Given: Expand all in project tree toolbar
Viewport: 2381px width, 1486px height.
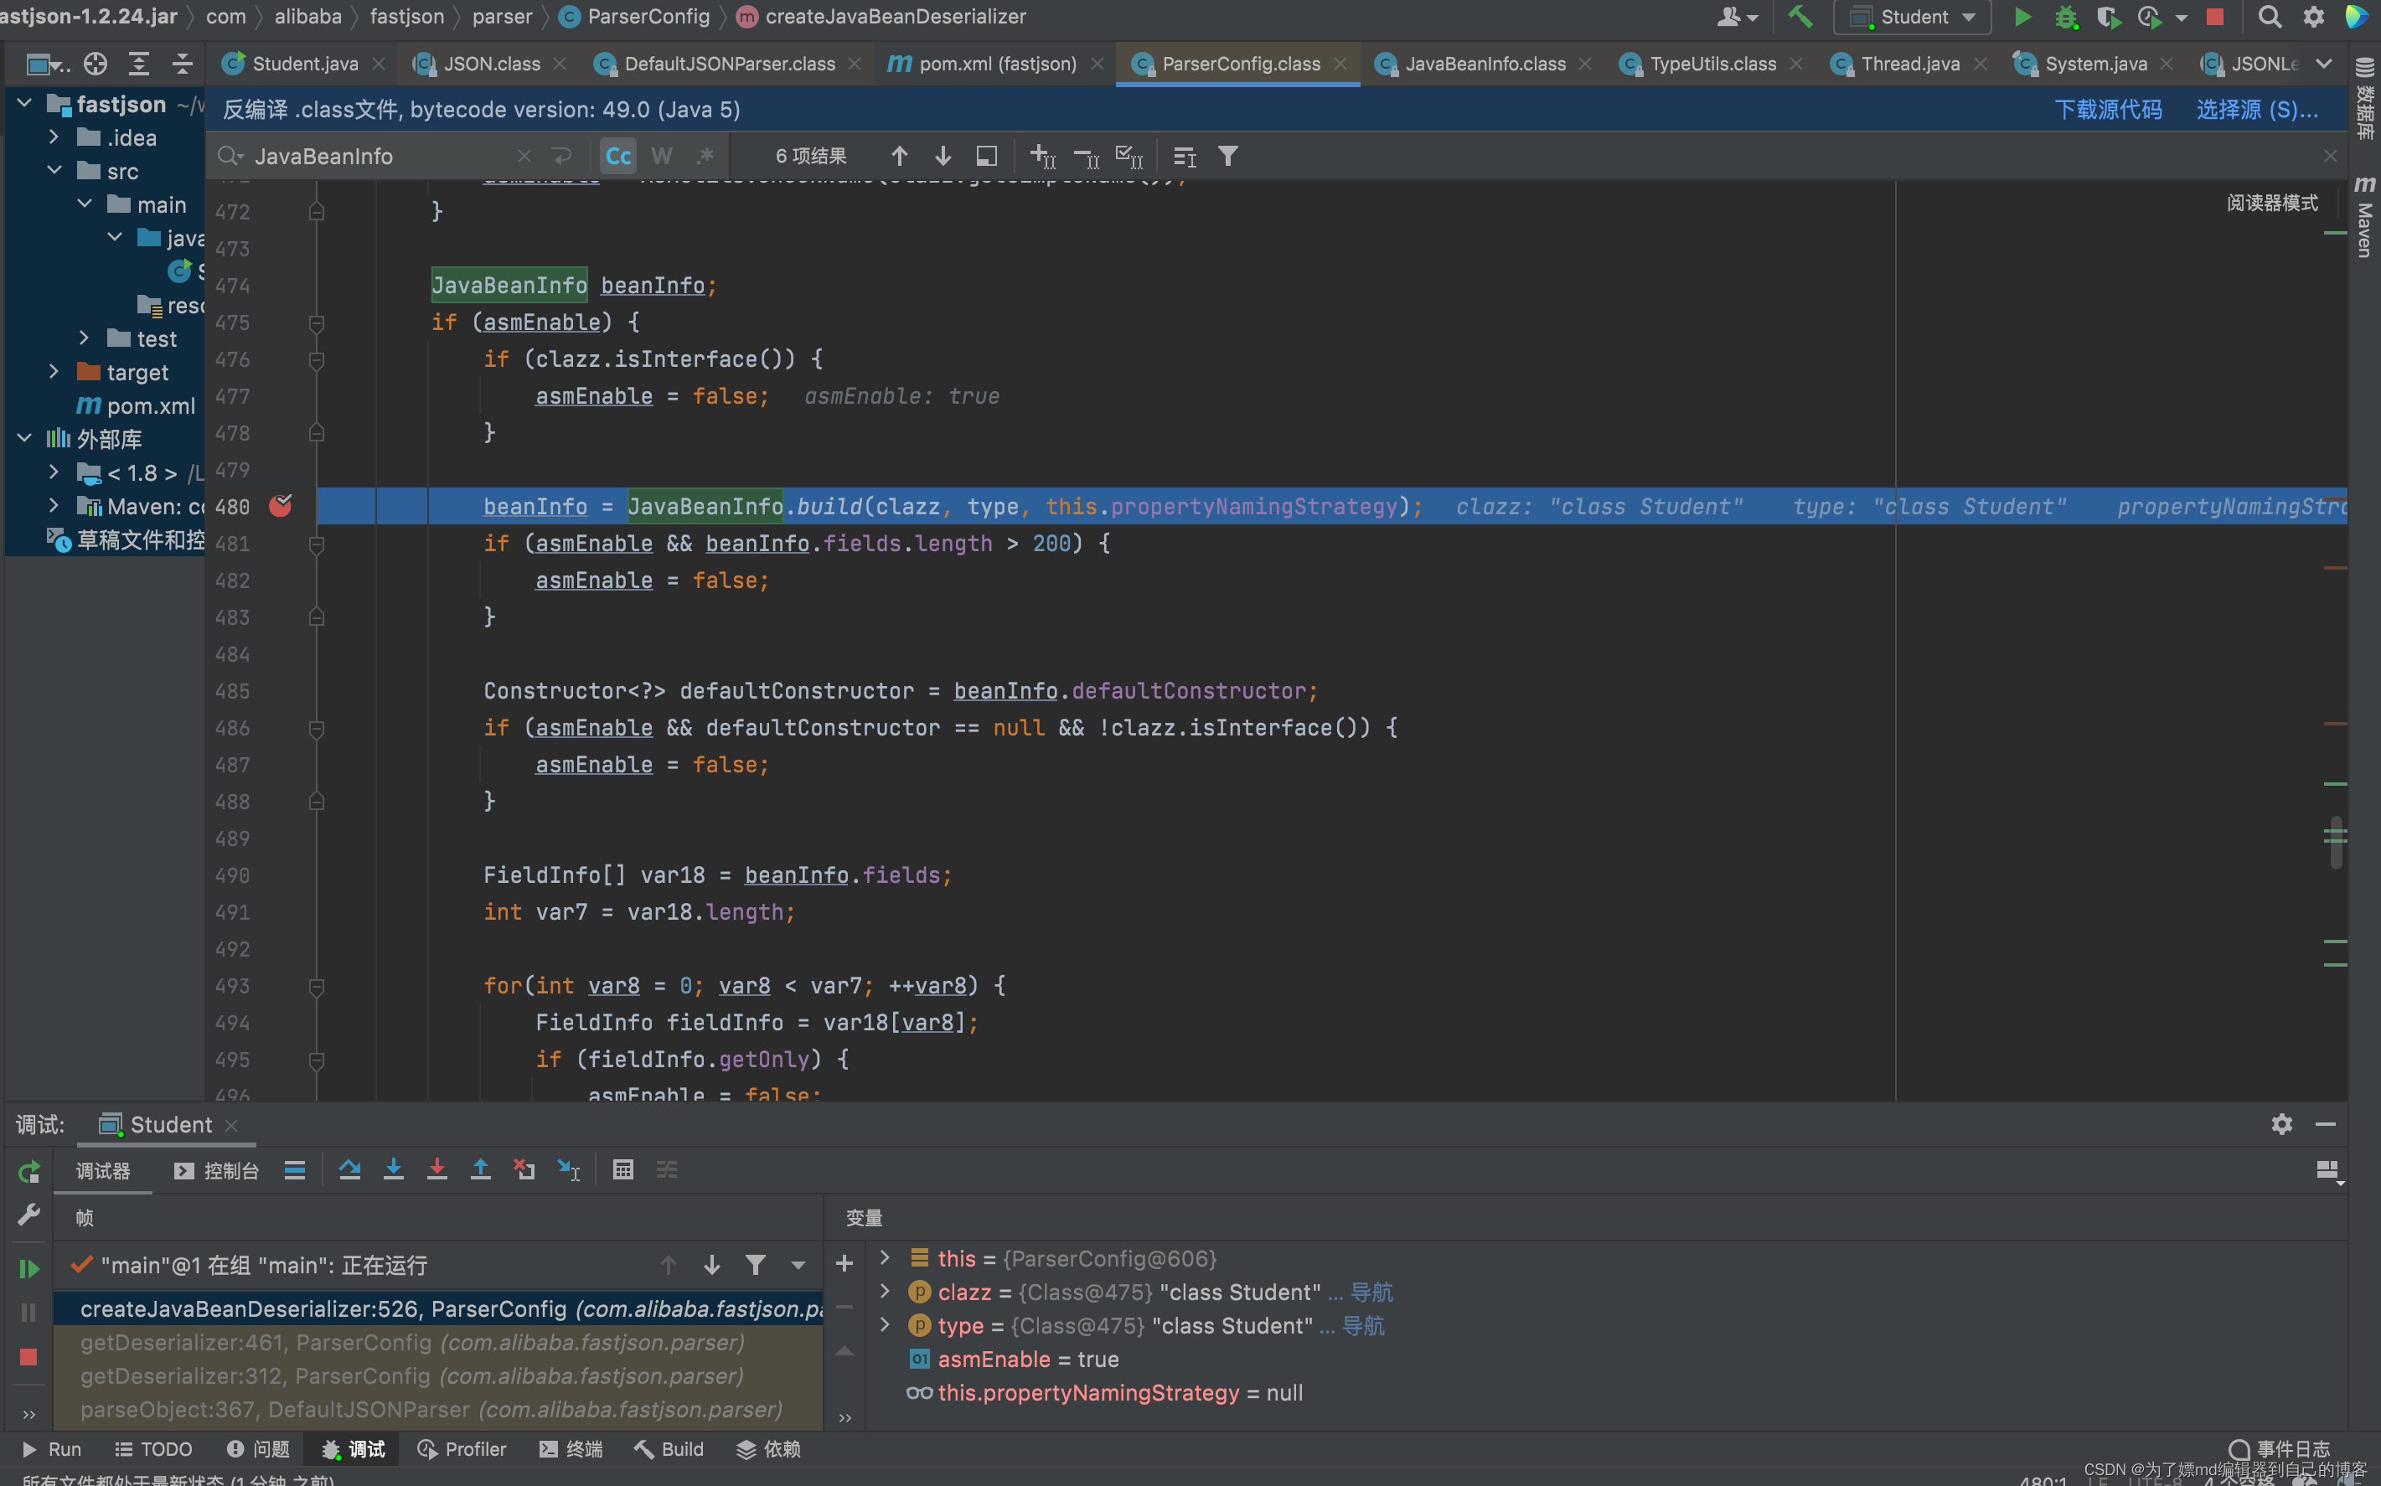Looking at the screenshot, I should click(138, 64).
